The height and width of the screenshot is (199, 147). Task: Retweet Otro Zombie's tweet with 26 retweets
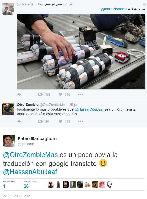click(x=40, y=121)
